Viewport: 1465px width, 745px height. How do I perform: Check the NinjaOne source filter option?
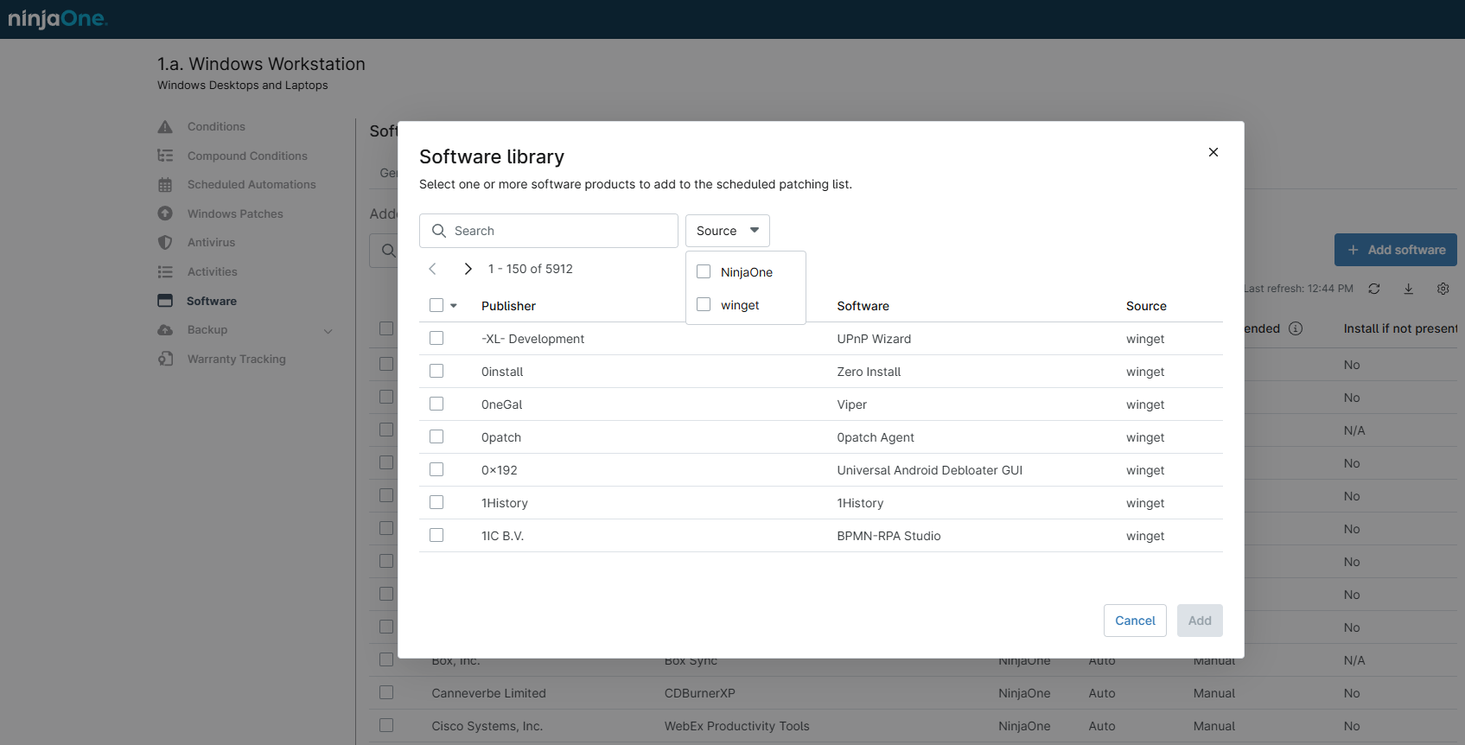pyautogui.click(x=704, y=272)
